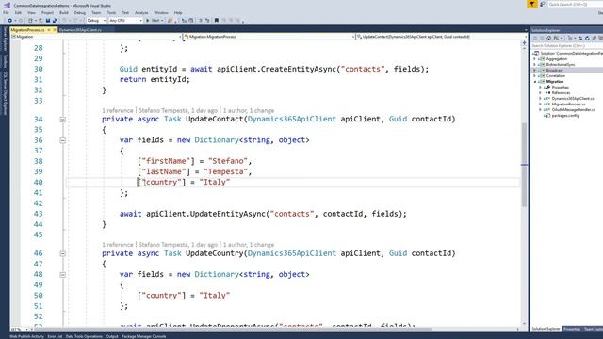The width and height of the screenshot is (603, 339).
Task: Select packages.config in Solution Explorer
Action: [565, 115]
